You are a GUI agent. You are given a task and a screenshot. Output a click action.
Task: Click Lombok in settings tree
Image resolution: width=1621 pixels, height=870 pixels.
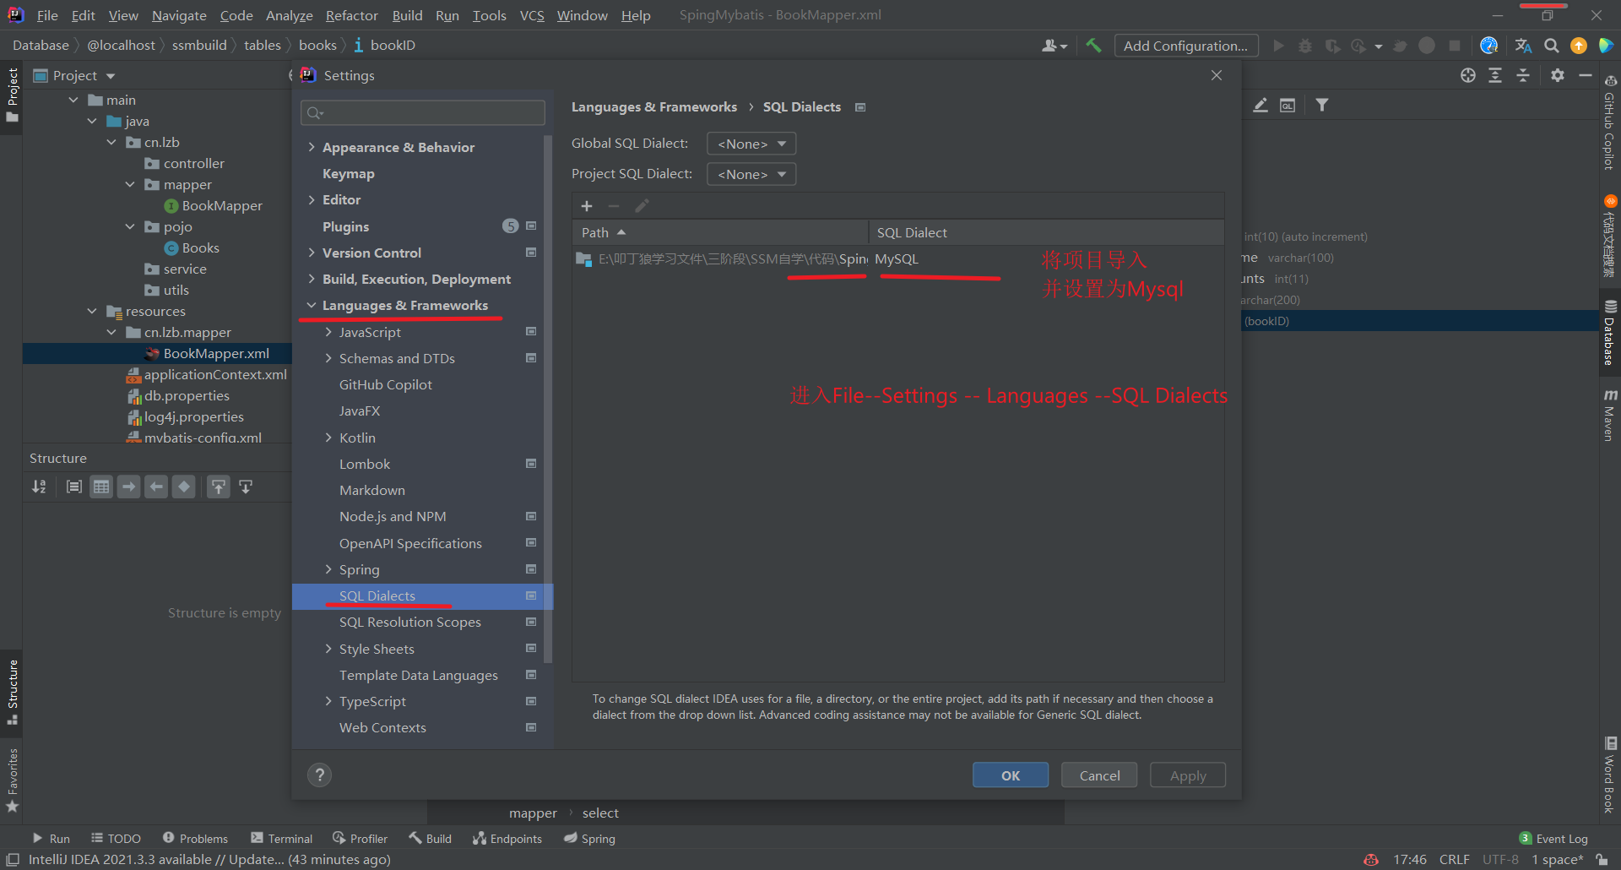point(365,464)
